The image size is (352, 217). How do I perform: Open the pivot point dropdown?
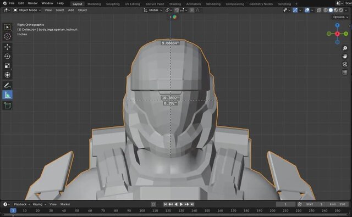point(169,10)
